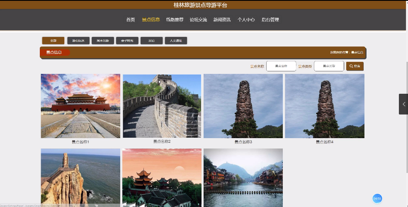This screenshot has width=408, height=207.
Task: Open the Forbidden City photo 景点名称1
Action: point(80,106)
